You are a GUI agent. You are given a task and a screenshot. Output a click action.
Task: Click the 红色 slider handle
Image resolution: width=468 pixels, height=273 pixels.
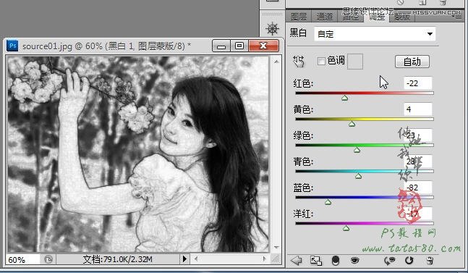pyautogui.click(x=345, y=98)
